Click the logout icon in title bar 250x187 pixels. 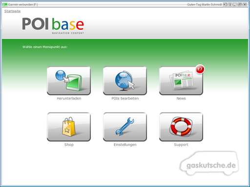pos(225,4)
